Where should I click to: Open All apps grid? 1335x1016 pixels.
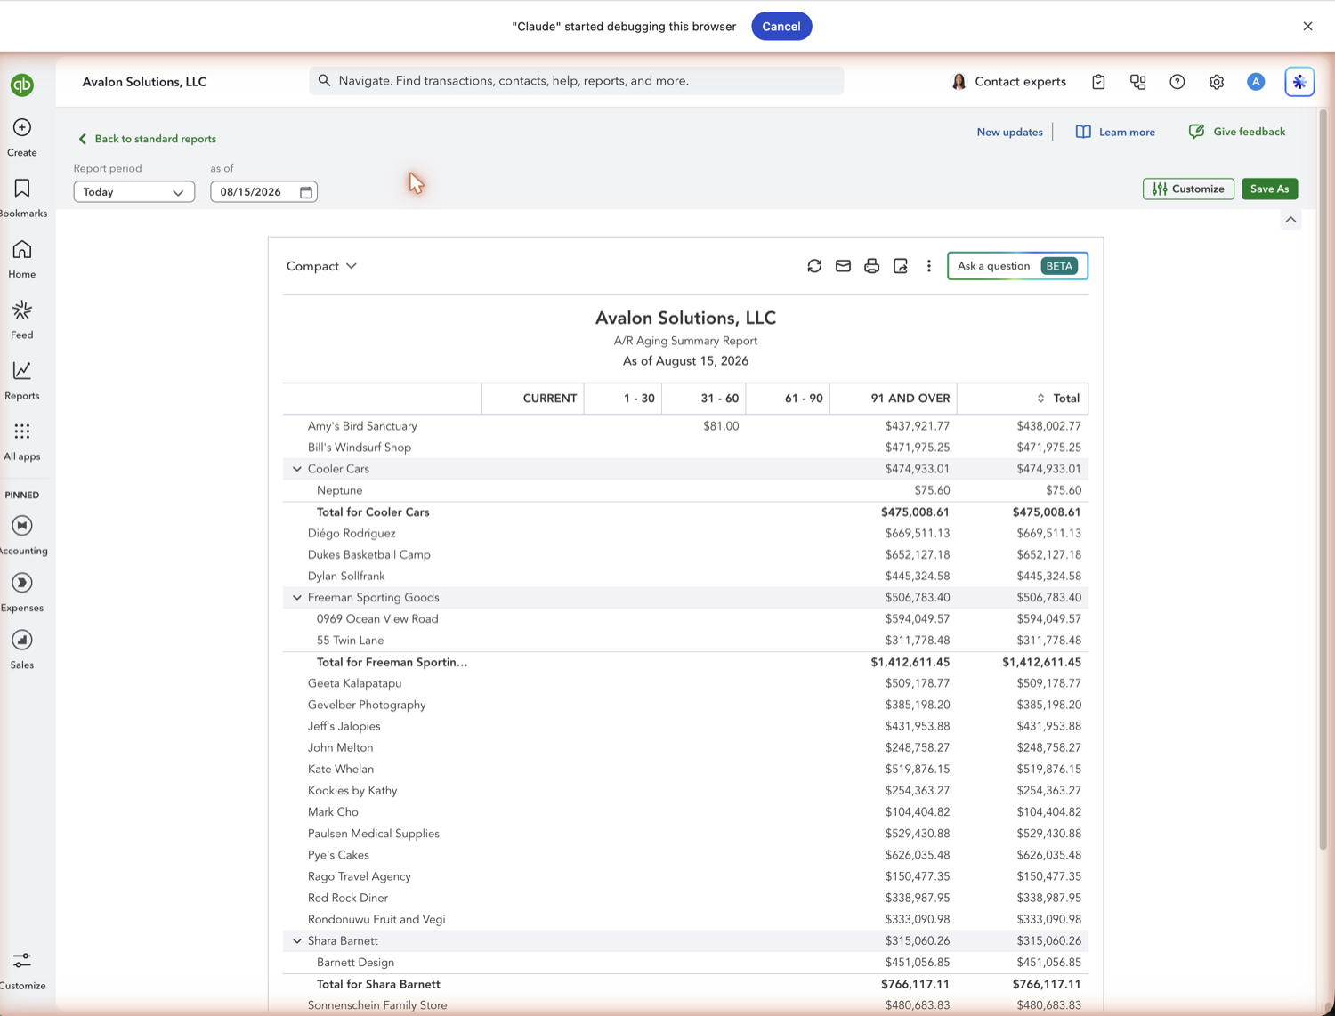click(x=22, y=441)
